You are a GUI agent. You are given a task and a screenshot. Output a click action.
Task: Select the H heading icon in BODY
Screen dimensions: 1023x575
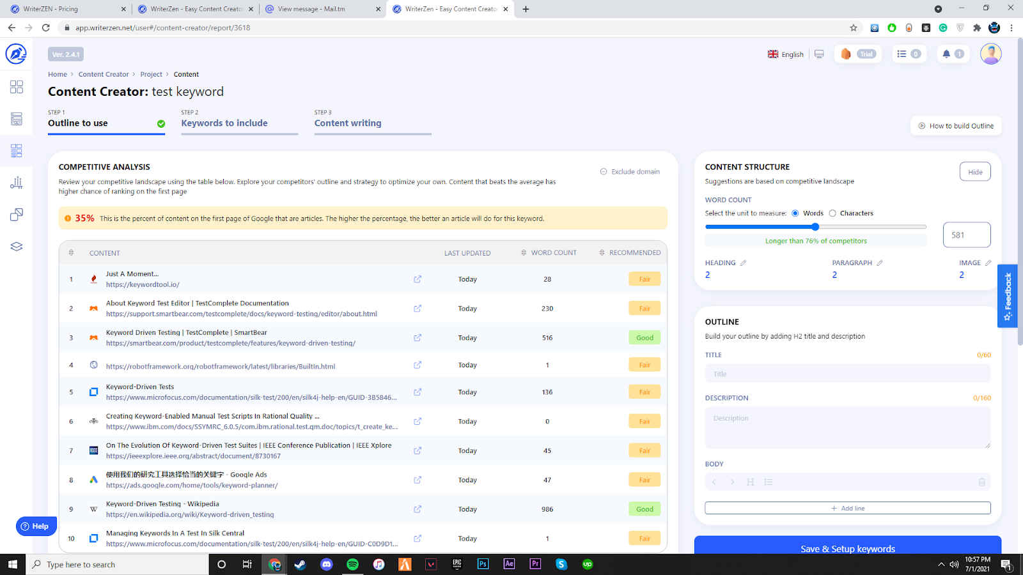point(750,482)
